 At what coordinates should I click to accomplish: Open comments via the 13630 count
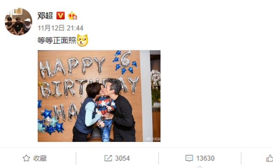[205, 158]
